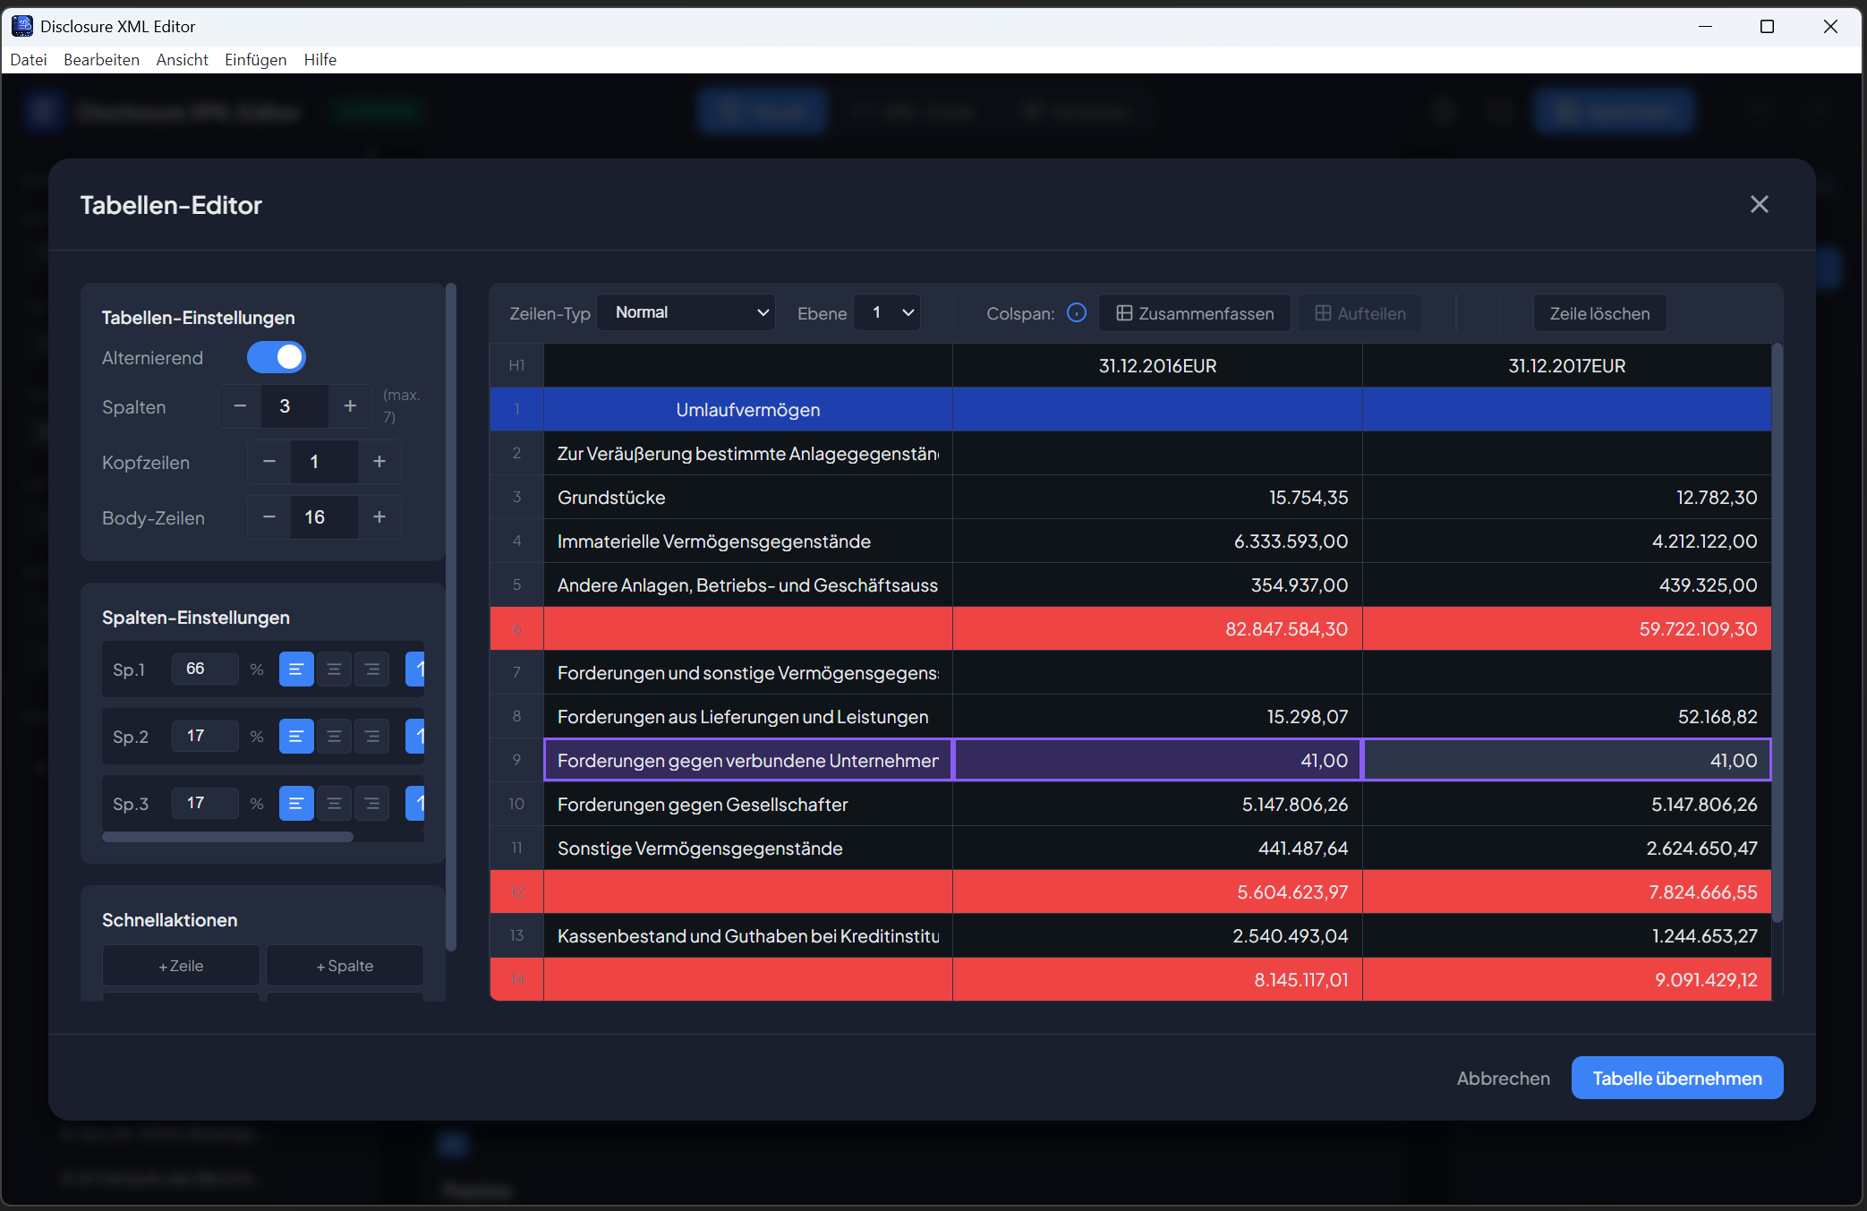This screenshot has height=1211, width=1867.
Task: Select center alignment for Sp.1
Action: (334, 669)
